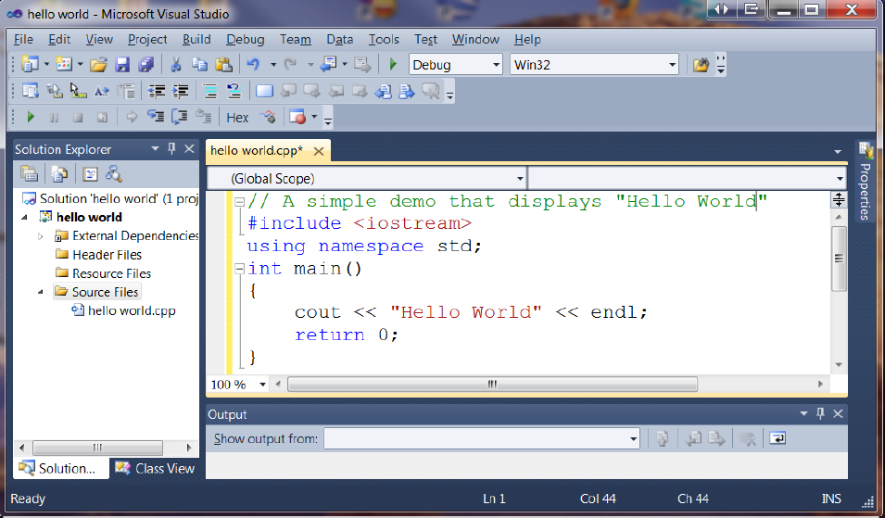
Task: Close the Output panel
Action: pos(838,413)
